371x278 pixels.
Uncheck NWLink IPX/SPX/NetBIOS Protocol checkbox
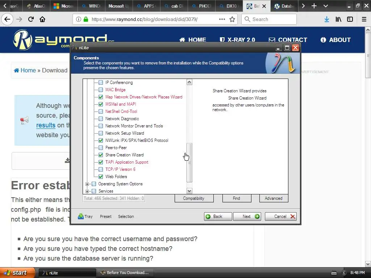101,140
